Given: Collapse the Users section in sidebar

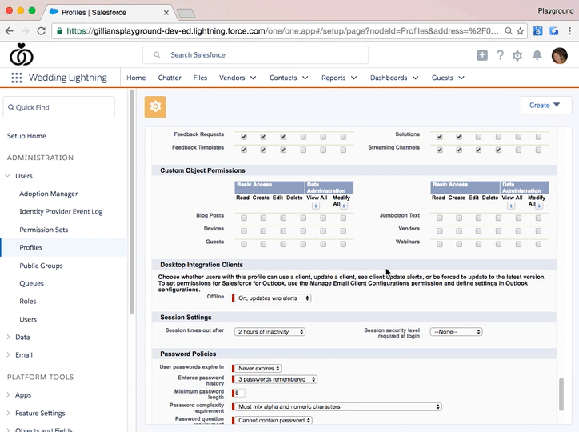Looking at the screenshot, I should [8, 176].
